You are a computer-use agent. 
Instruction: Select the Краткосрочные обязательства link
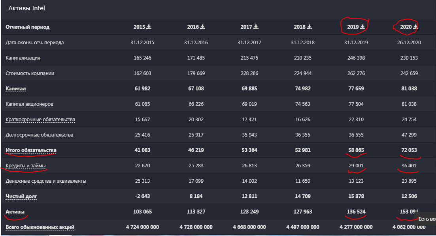pos(40,120)
